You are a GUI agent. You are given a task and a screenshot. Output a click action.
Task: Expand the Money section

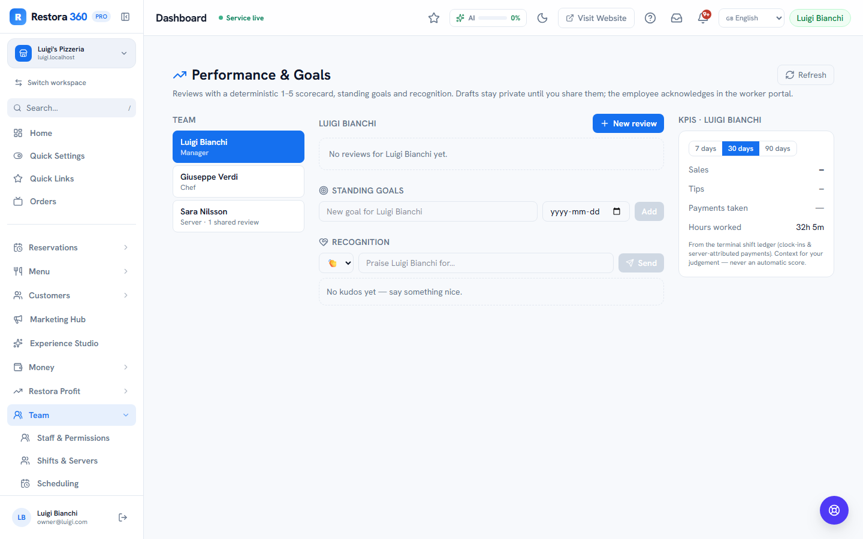pyautogui.click(x=71, y=367)
